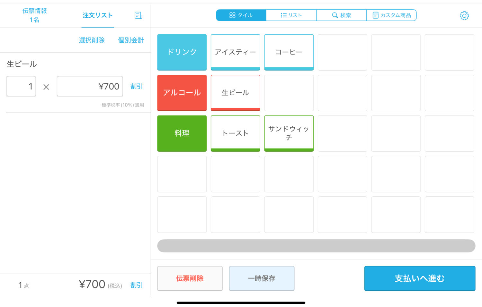Switch to リスト view tab
The width and height of the screenshot is (482, 307).
[291, 15]
